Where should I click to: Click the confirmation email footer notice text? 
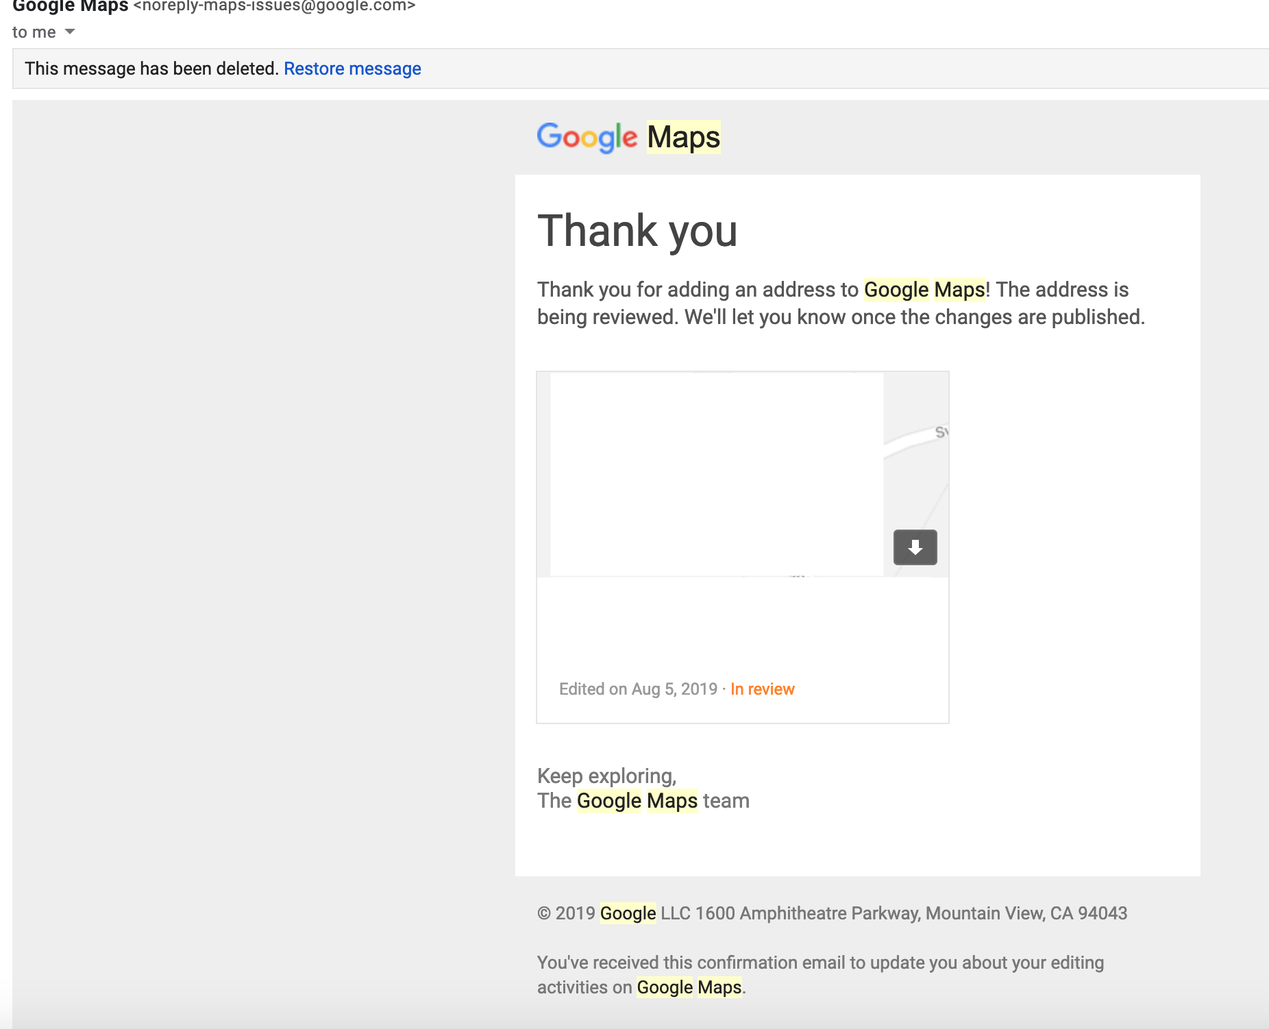[820, 975]
